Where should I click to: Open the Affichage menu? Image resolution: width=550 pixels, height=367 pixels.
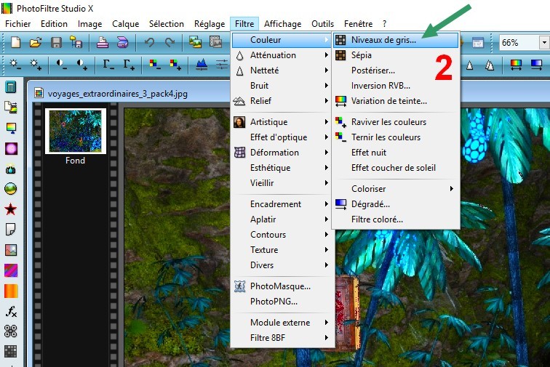tap(283, 24)
